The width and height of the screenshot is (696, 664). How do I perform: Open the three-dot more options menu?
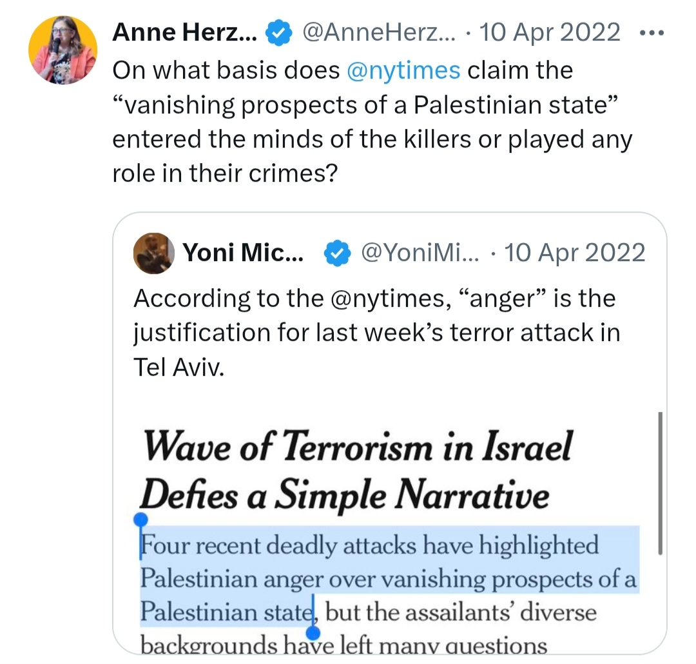click(x=652, y=32)
